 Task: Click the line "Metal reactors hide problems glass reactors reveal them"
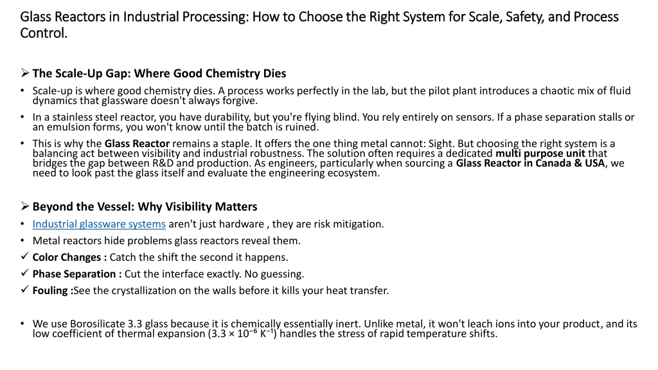[166, 240]
